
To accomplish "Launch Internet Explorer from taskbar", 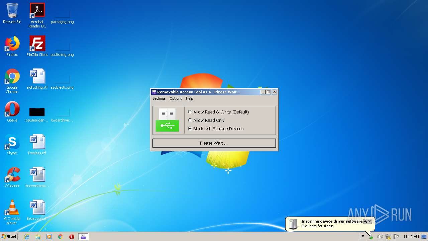I will [x=26, y=237].
